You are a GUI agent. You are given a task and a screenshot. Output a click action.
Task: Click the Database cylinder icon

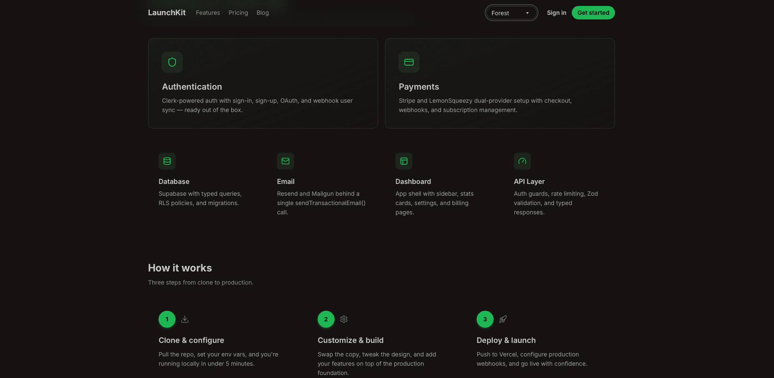pyautogui.click(x=167, y=161)
